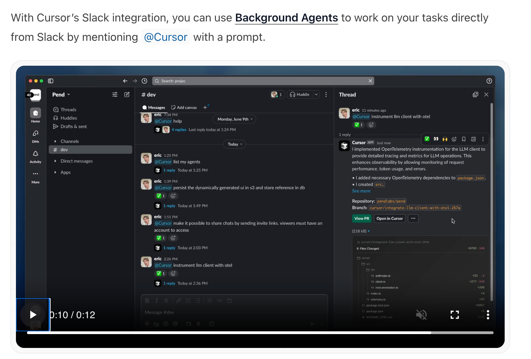Start a Huddle in #dev
531x359 pixels.
300,95
